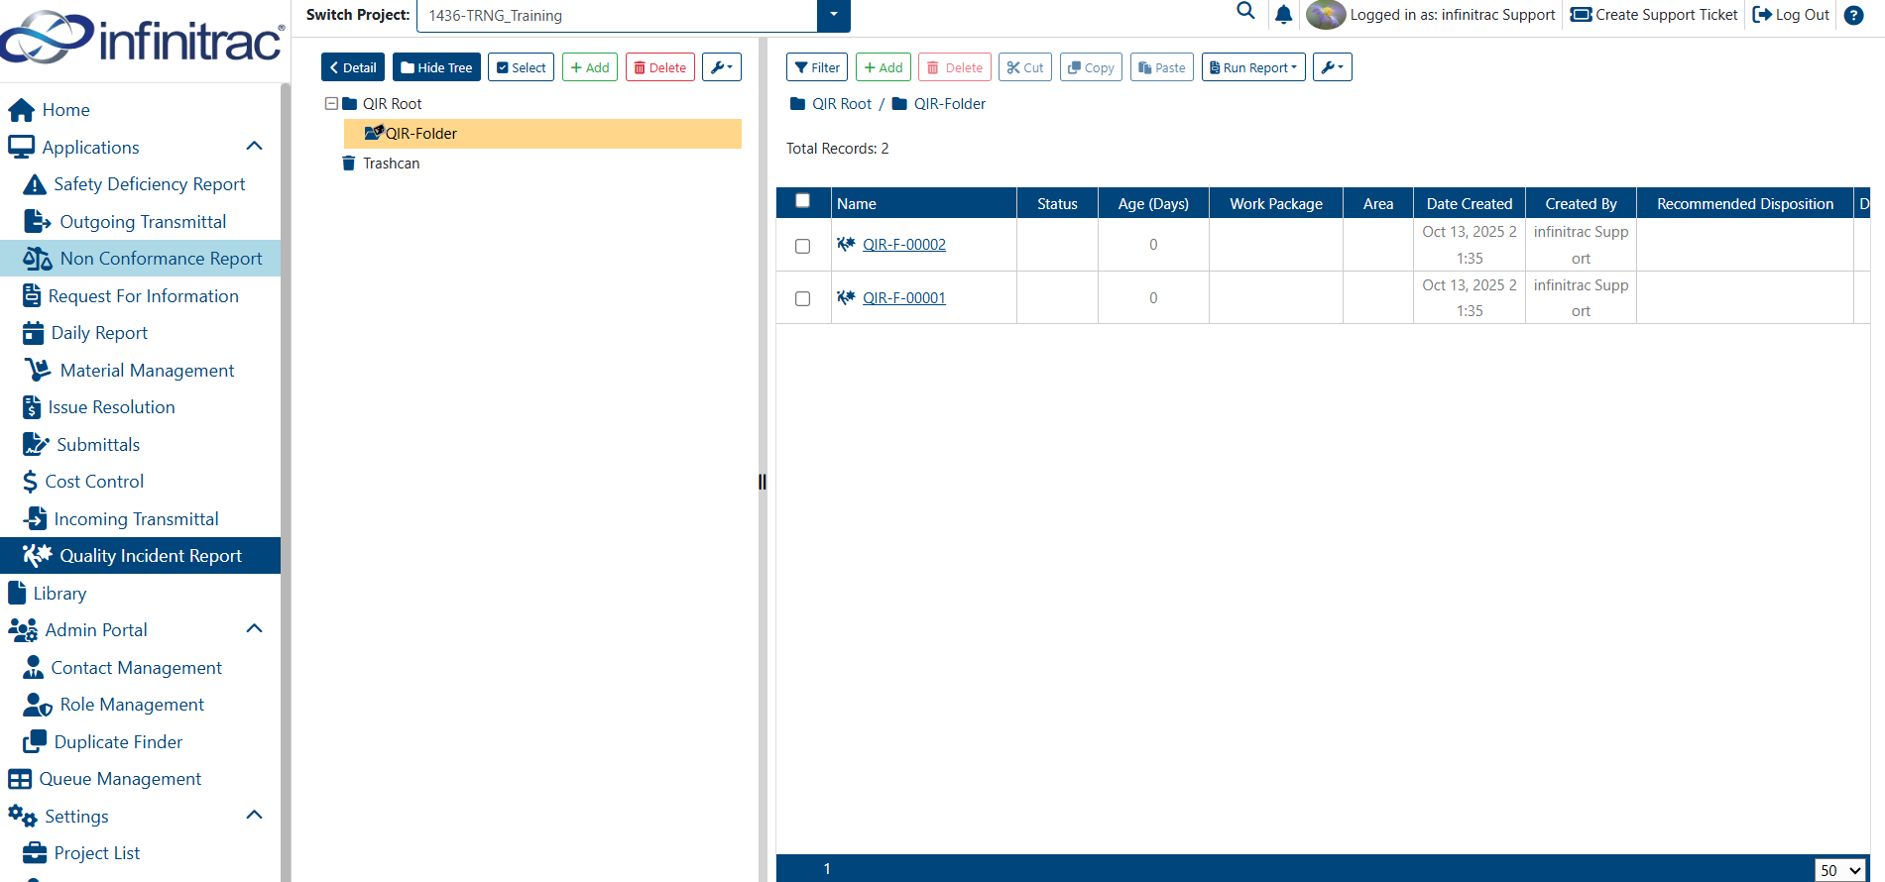The height and width of the screenshot is (882, 1885).
Task: Collapse the Applications section chevron
Action: (254, 147)
